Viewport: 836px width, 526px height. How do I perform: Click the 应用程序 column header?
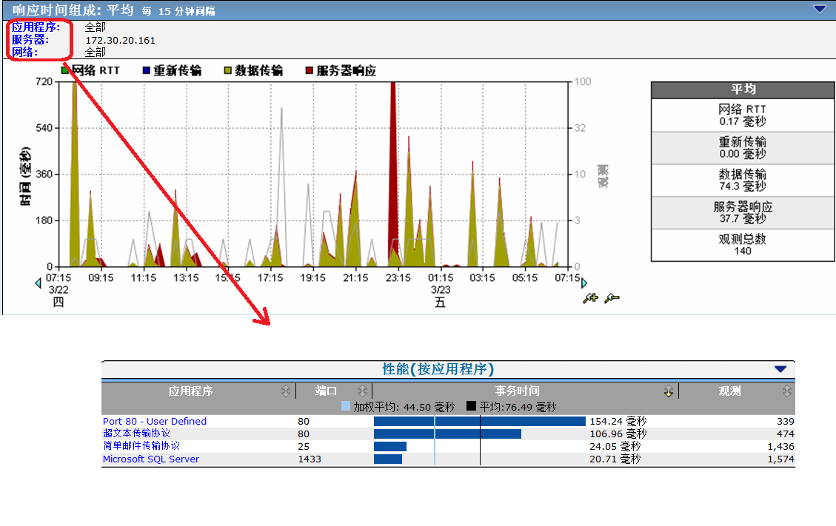[190, 391]
